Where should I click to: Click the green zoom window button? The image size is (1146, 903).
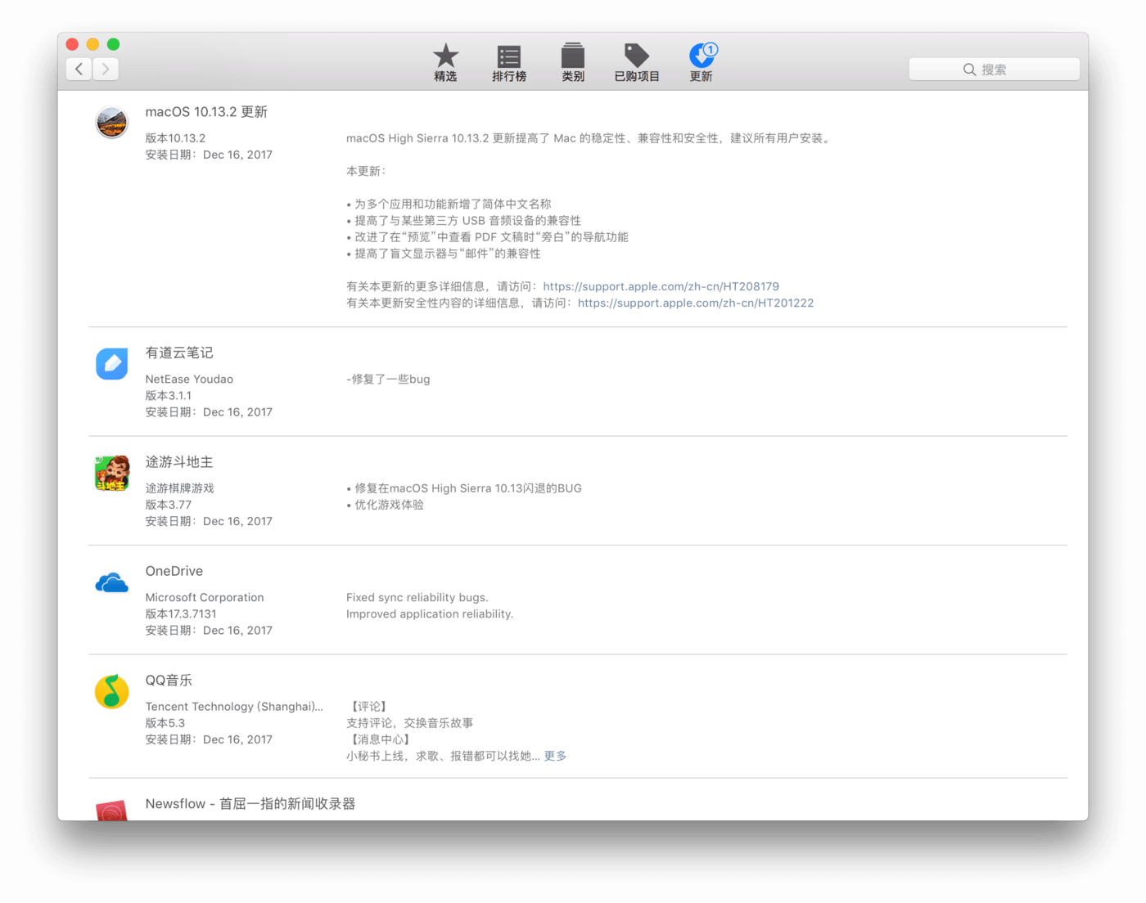(114, 44)
